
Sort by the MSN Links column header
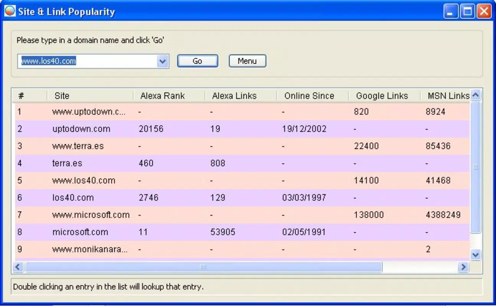point(445,96)
